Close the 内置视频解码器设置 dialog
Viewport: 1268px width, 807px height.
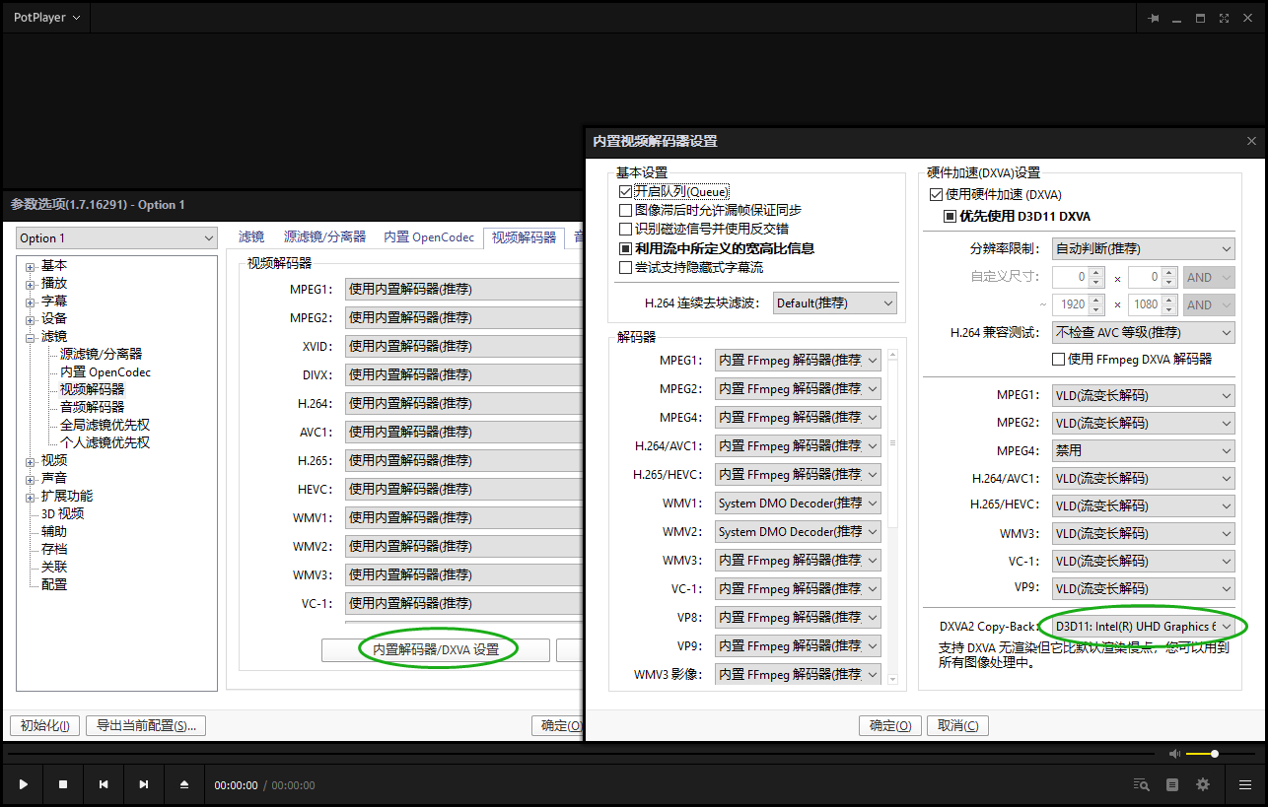pyautogui.click(x=1252, y=141)
